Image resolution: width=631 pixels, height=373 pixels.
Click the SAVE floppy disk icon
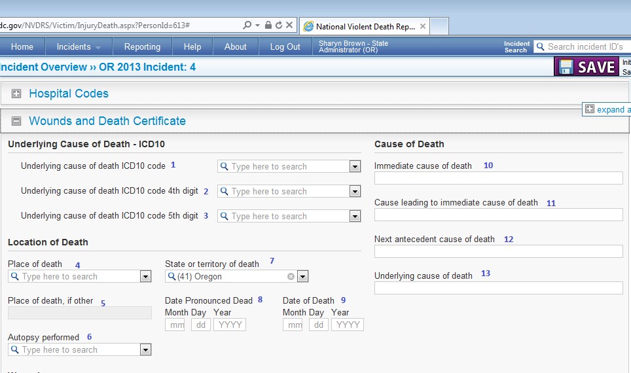[x=566, y=67]
